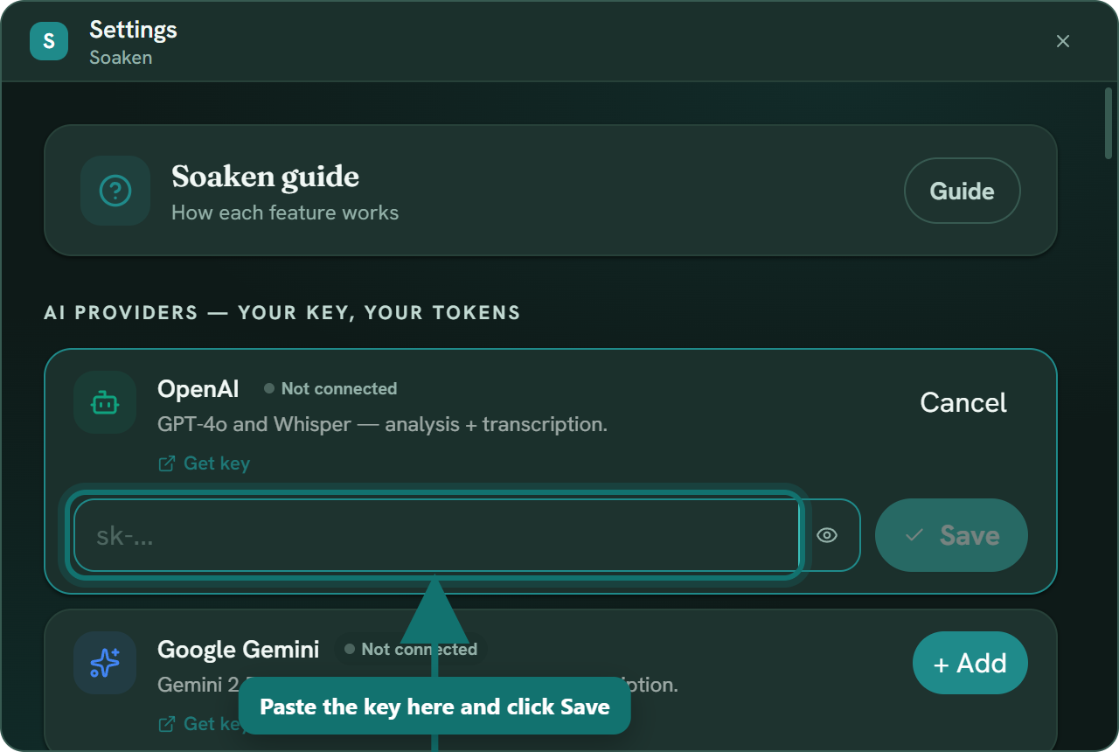
Task: Focus the sk-... API key field
Action: pyautogui.click(x=436, y=535)
